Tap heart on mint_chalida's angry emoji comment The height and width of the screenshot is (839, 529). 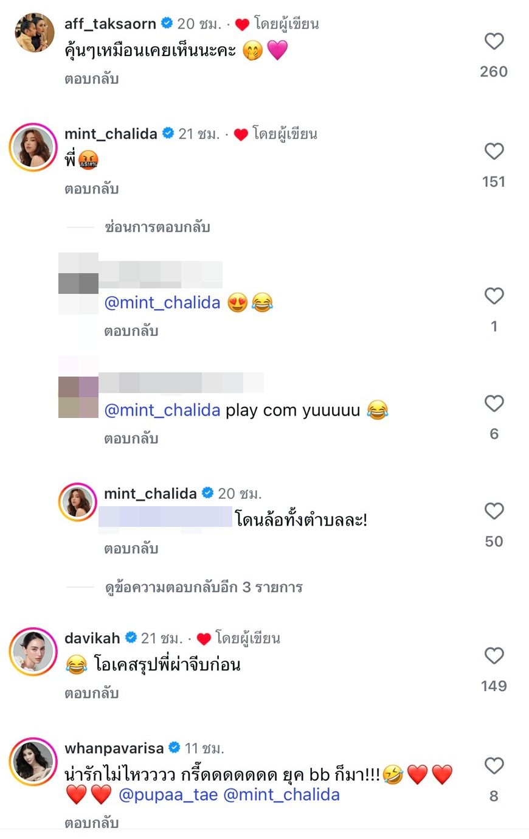point(494,151)
